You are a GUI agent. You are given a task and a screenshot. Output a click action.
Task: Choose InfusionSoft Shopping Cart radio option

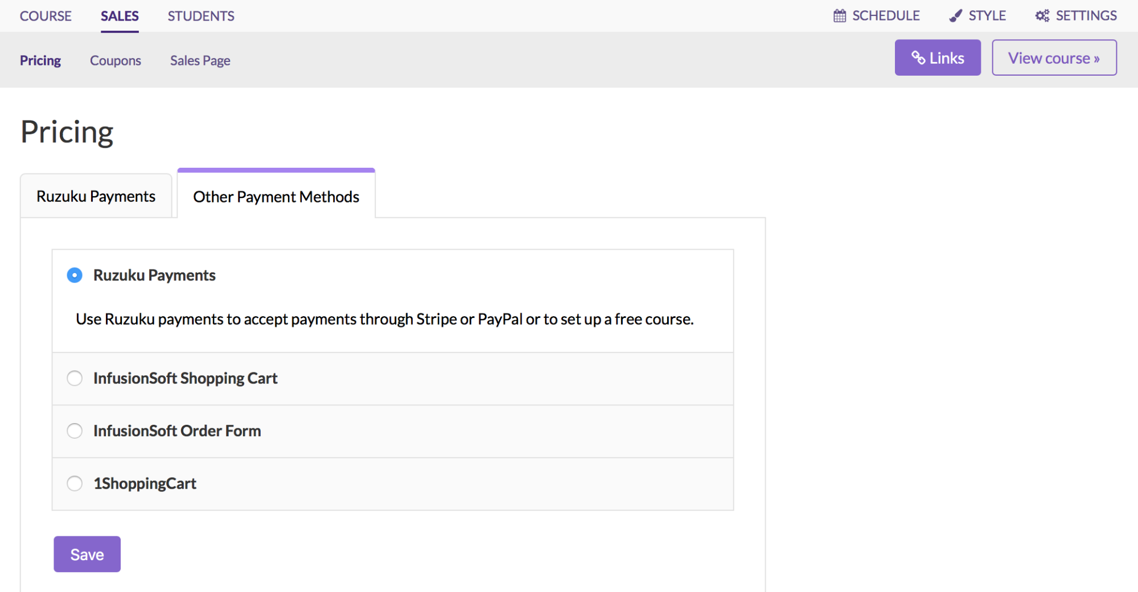[x=75, y=378]
